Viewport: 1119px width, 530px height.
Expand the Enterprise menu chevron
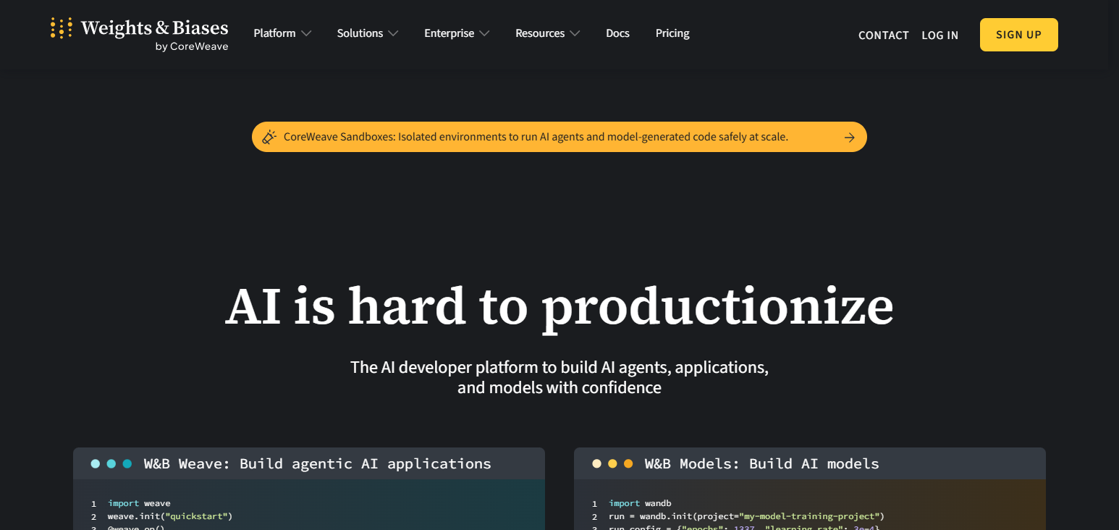[x=484, y=33]
